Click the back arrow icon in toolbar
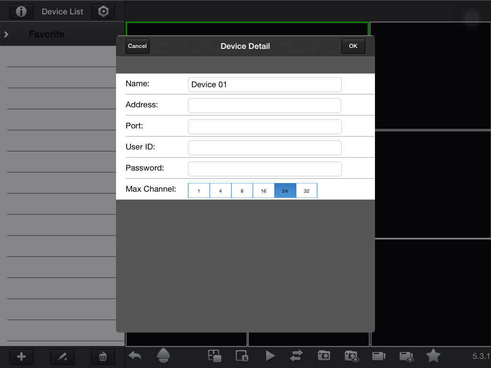The height and width of the screenshot is (368, 491). click(x=135, y=356)
